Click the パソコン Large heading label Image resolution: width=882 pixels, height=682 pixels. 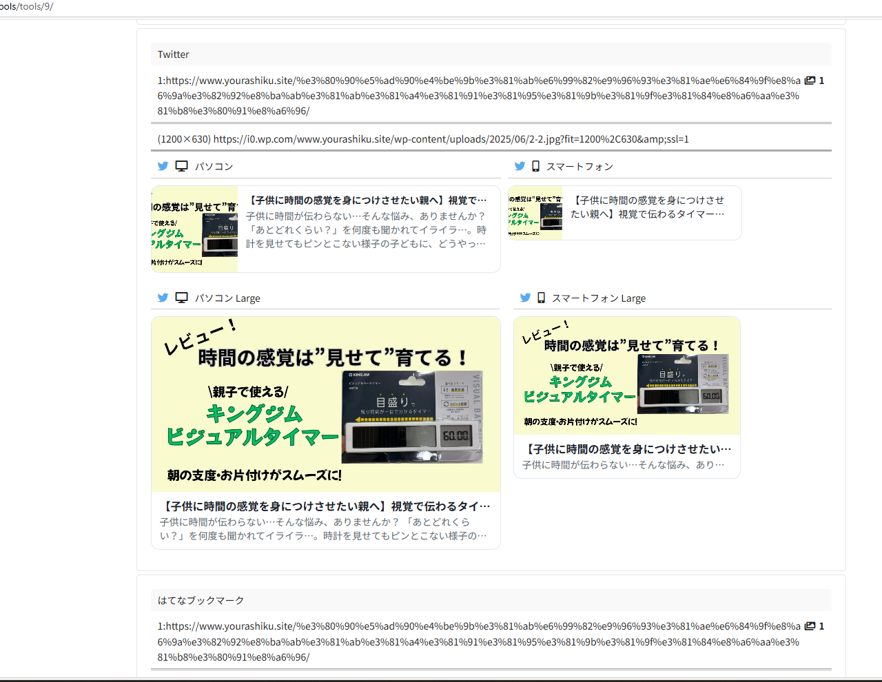[227, 298]
